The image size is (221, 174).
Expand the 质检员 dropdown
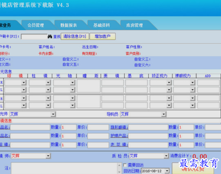(166, 156)
